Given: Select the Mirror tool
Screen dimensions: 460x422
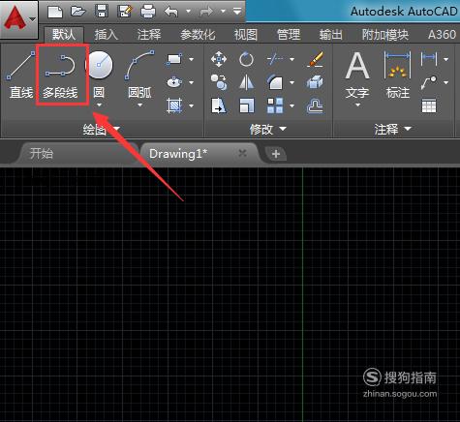Looking at the screenshot, I should point(246,82).
